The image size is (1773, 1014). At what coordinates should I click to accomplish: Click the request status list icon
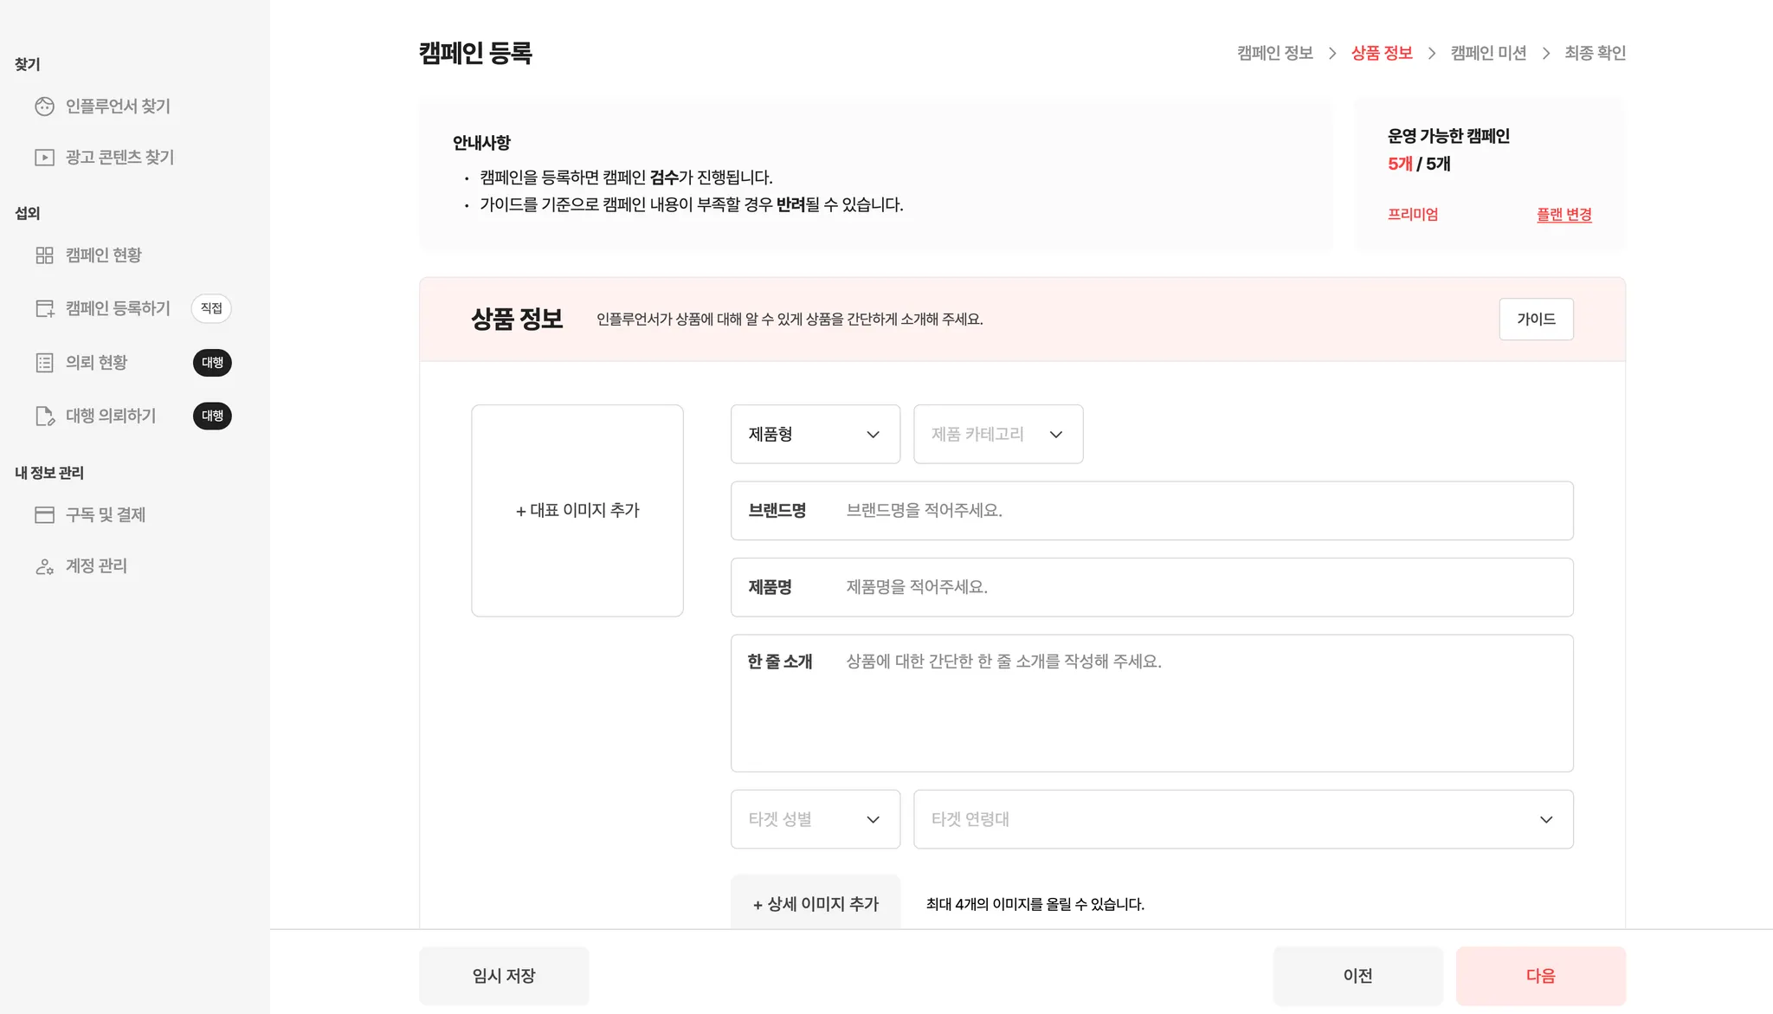pyautogui.click(x=44, y=363)
